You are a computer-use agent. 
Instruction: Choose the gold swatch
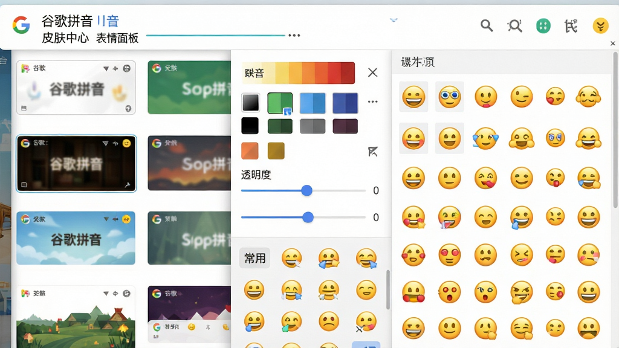pyautogui.click(x=276, y=150)
